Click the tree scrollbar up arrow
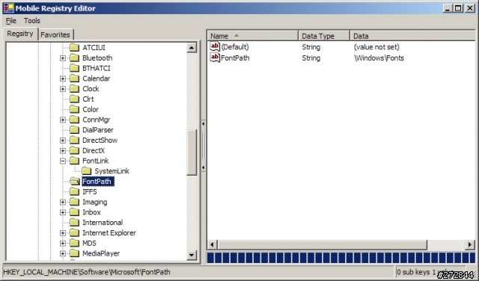 tap(192, 48)
